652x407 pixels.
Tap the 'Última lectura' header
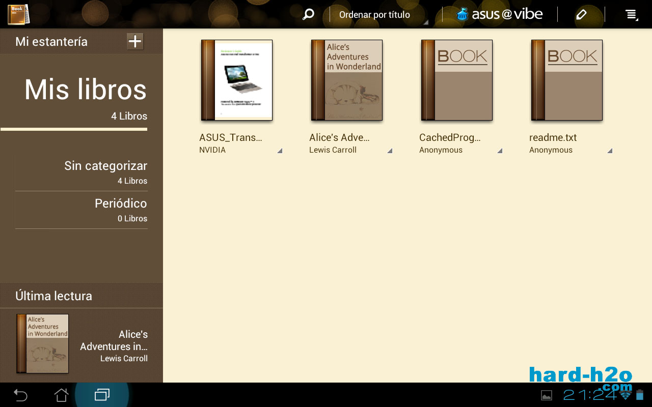pos(54,296)
